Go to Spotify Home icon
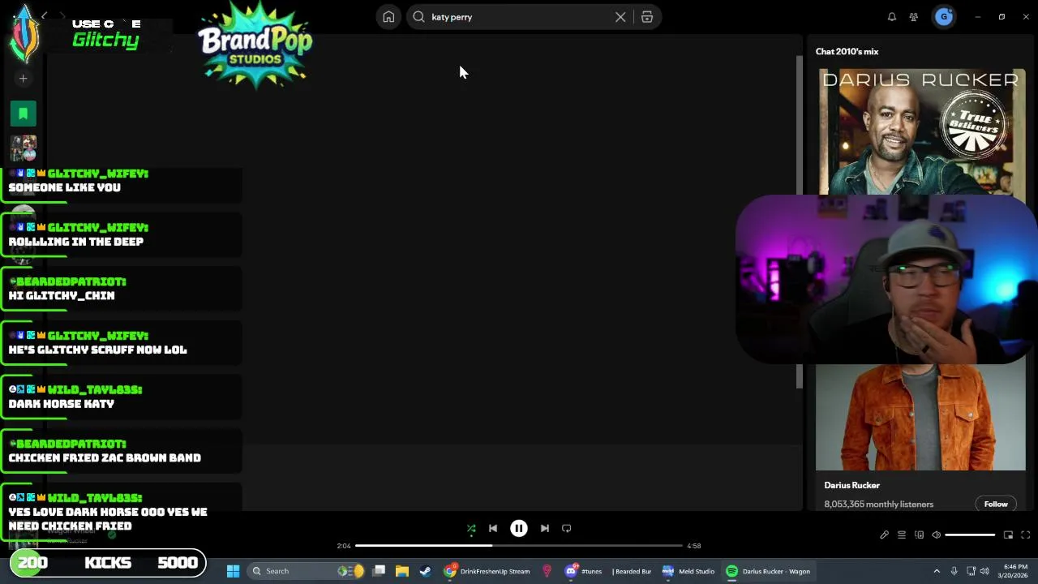 [388, 17]
